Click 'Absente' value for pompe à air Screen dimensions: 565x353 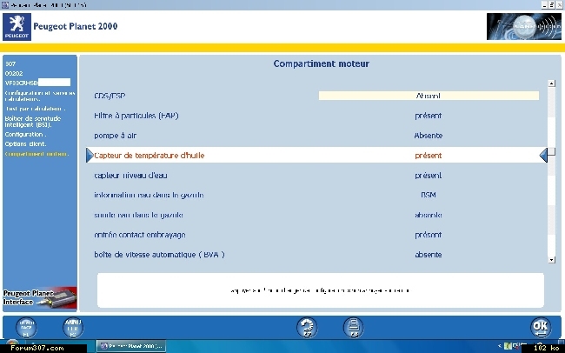click(x=428, y=136)
